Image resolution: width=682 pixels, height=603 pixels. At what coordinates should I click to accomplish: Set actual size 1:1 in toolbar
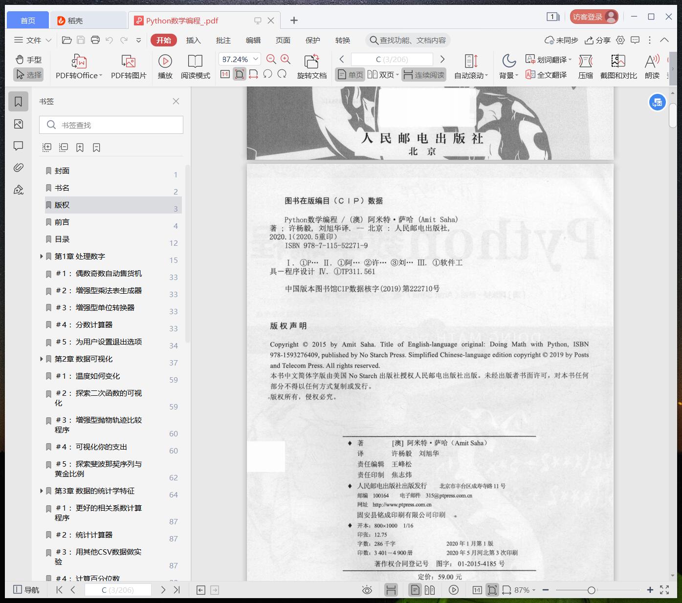tap(225, 74)
